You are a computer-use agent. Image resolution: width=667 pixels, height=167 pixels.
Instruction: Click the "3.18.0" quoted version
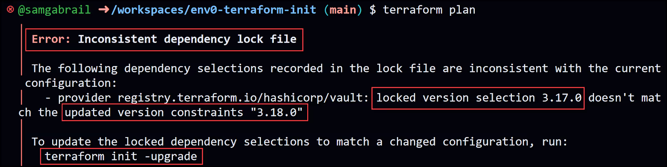[276, 113]
